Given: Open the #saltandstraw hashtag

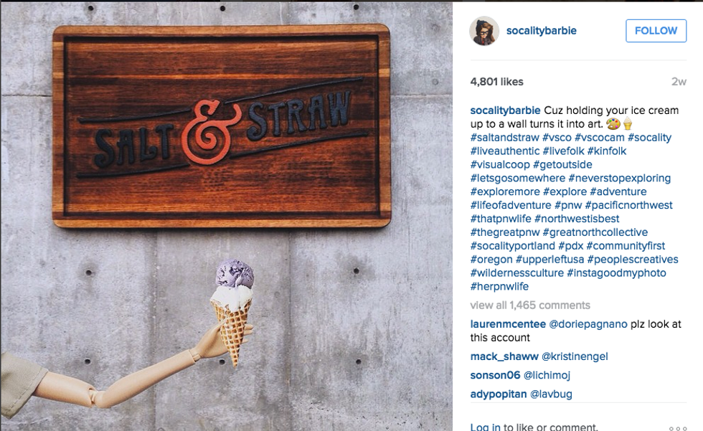Looking at the screenshot, I should (505, 138).
